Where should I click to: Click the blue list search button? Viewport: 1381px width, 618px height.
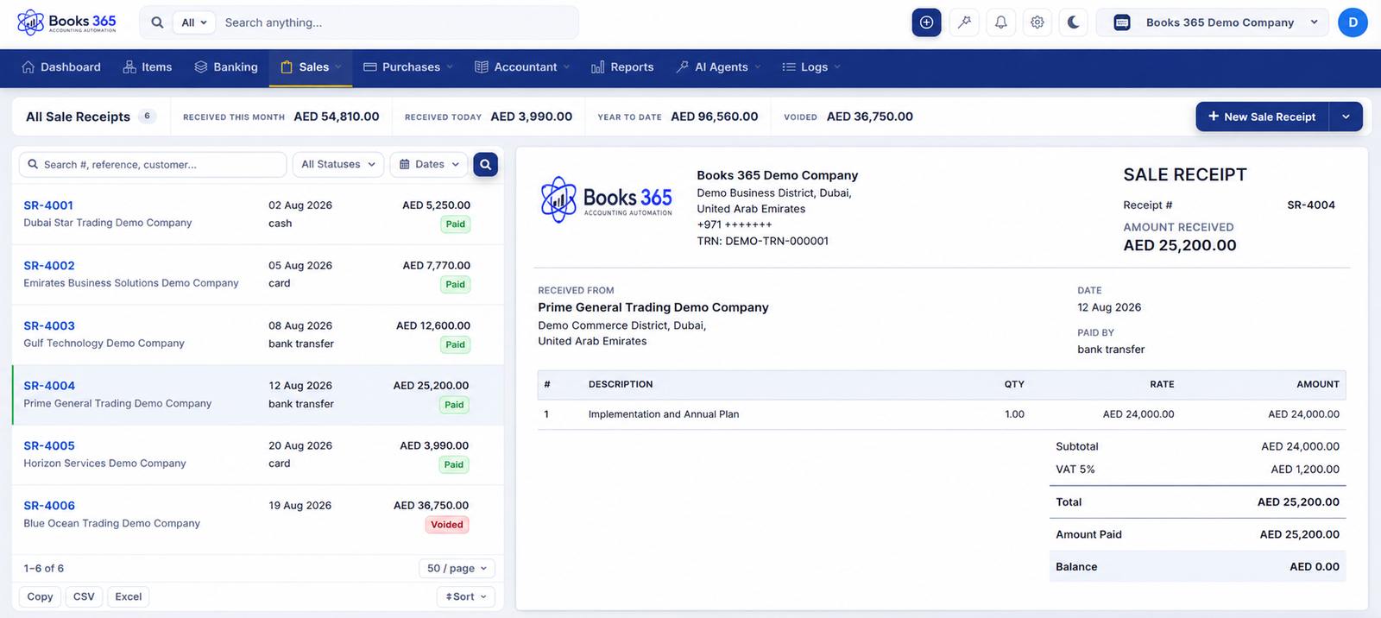point(486,164)
